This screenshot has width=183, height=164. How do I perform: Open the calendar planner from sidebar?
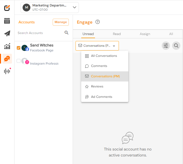tap(7, 21)
